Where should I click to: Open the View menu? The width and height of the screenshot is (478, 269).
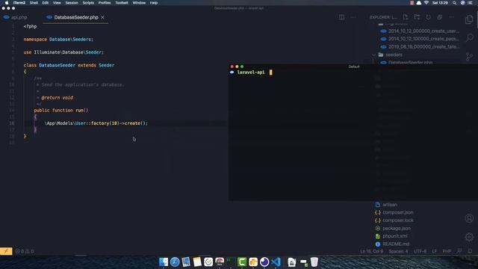click(57, 3)
